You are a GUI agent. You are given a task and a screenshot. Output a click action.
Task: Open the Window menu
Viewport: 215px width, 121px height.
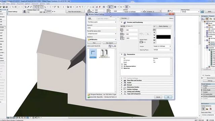click(42, 4)
